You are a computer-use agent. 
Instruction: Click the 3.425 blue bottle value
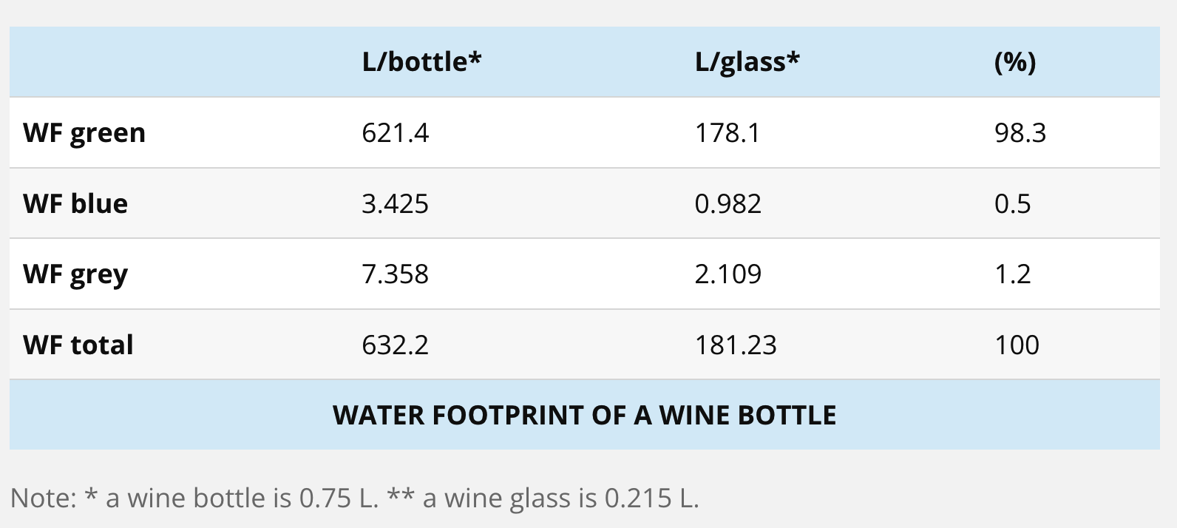[x=395, y=203]
